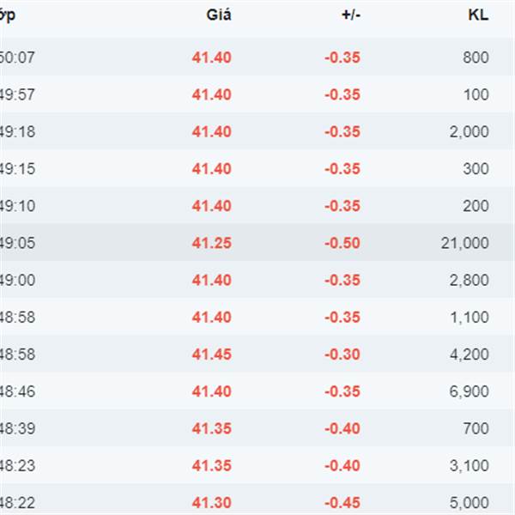Select the 5,000 volume cell
Viewport: 515px width, 515px height.
coord(470,503)
